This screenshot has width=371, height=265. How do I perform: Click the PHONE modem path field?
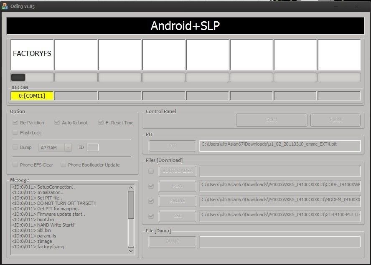(x=280, y=201)
